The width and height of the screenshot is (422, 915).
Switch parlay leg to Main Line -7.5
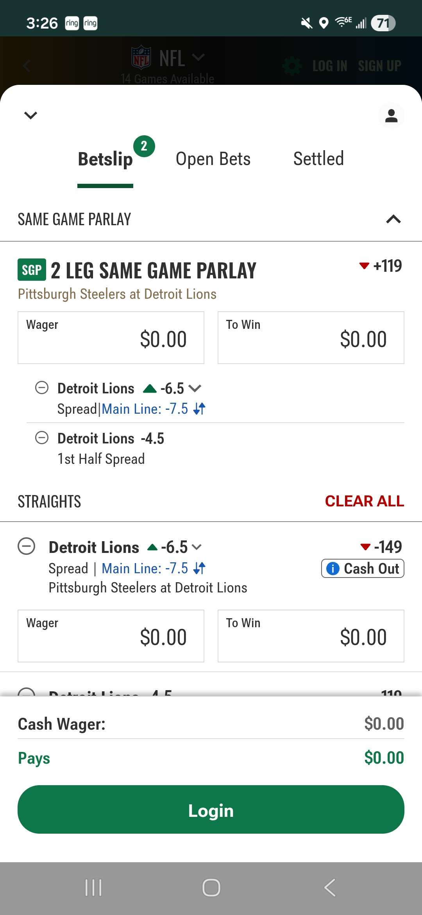pos(153,409)
